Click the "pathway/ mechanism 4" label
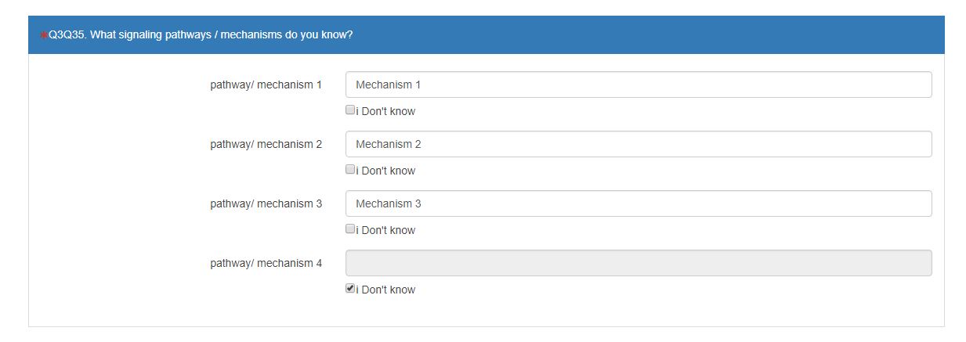Screen dimensions: 966x342 click(266, 263)
